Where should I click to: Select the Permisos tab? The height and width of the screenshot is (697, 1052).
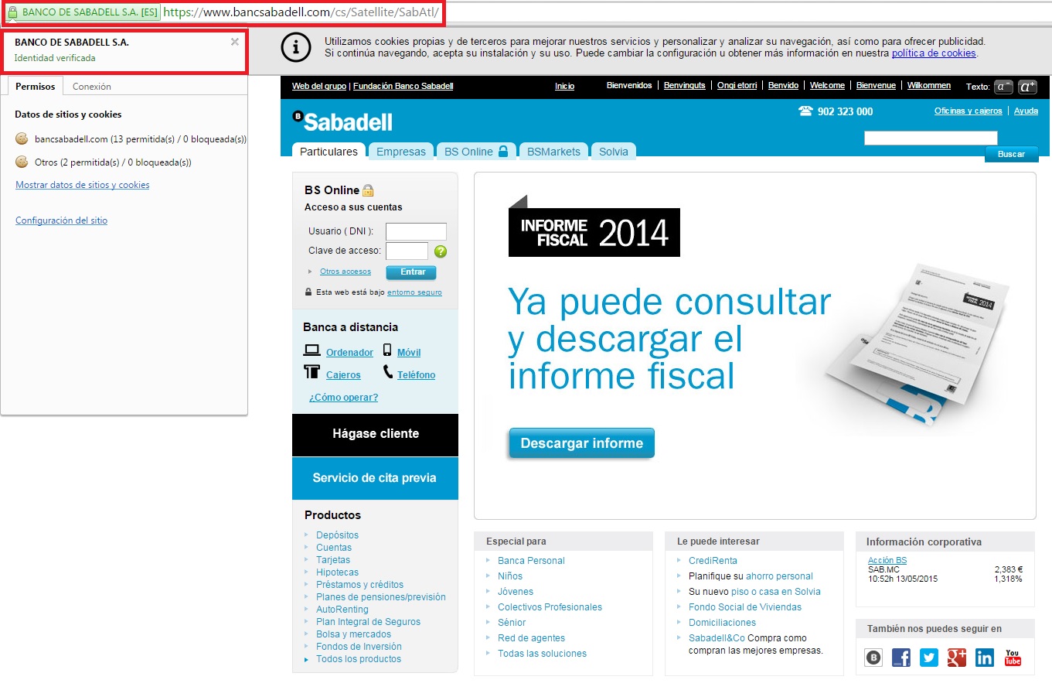(x=36, y=87)
